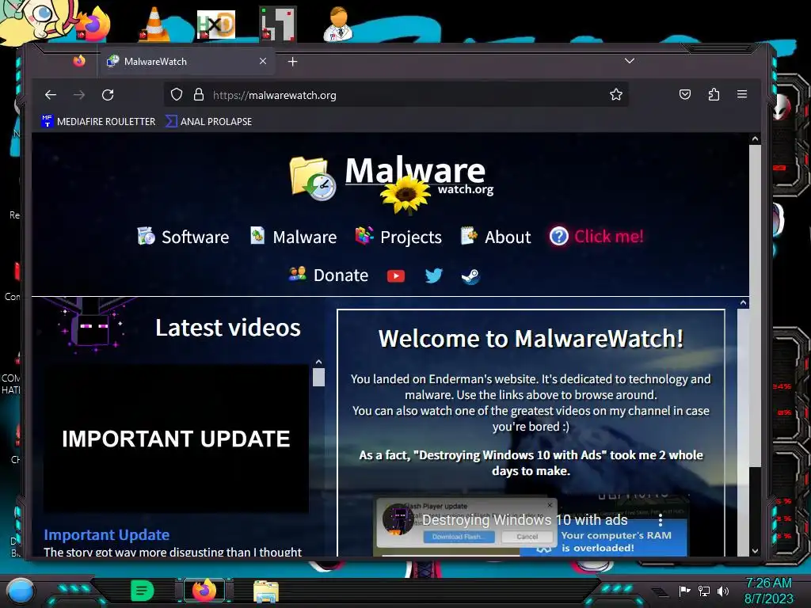Click the Destroying Windows 10 with ads title

coord(525,519)
